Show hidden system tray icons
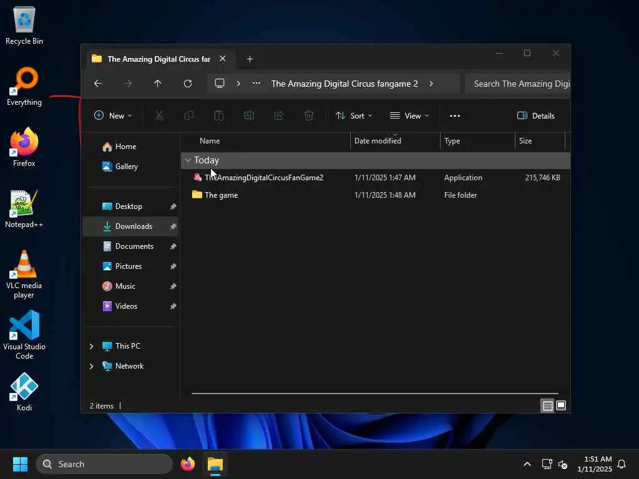This screenshot has width=639, height=479. pyautogui.click(x=527, y=464)
